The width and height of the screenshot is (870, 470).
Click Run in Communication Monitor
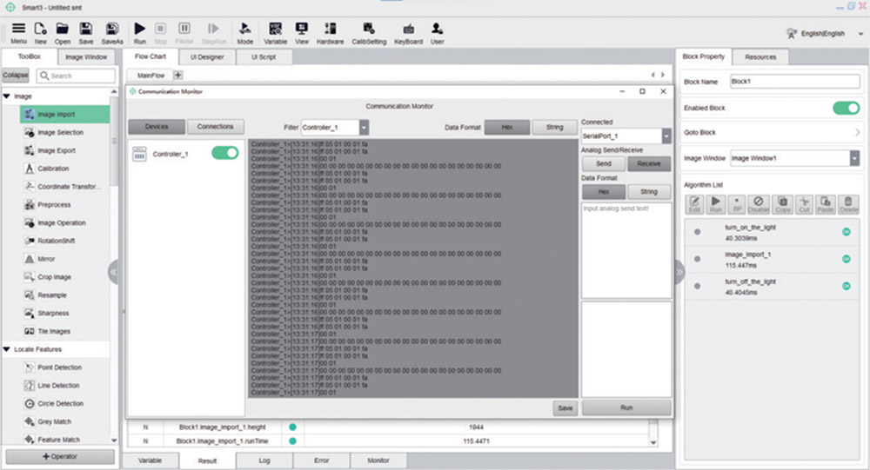pos(626,407)
